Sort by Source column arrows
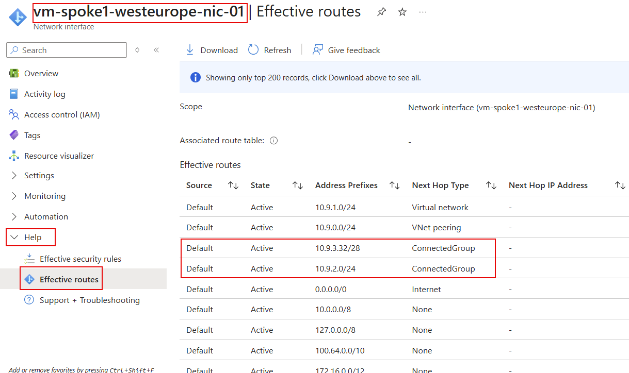This screenshot has width=629, height=373. (233, 185)
